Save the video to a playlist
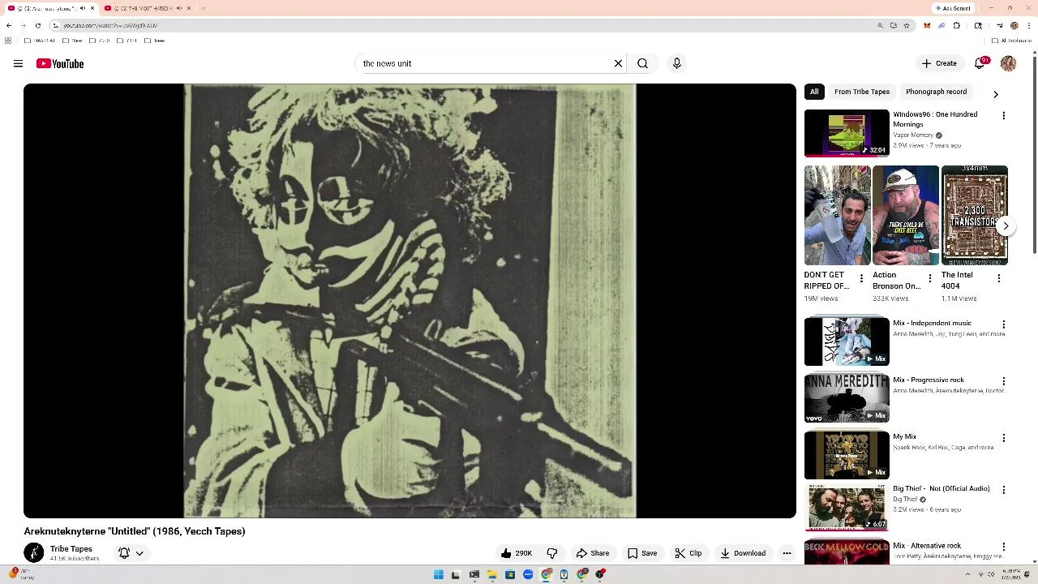1038x584 pixels. [641, 553]
